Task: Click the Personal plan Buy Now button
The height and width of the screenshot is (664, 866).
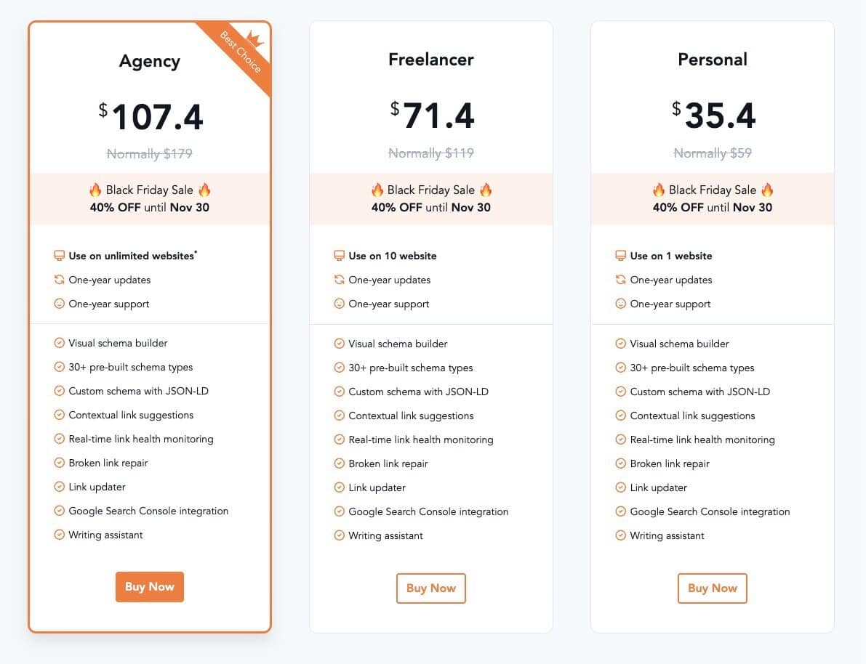Action: tap(712, 588)
